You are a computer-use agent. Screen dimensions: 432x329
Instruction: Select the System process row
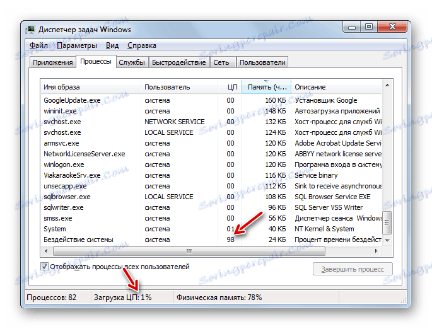tap(211, 229)
